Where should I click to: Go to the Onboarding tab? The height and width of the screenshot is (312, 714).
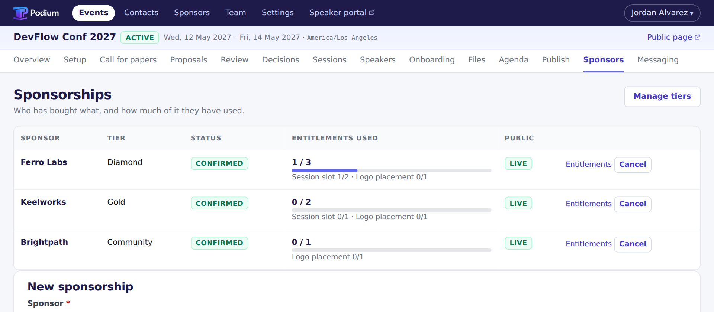pyautogui.click(x=432, y=60)
